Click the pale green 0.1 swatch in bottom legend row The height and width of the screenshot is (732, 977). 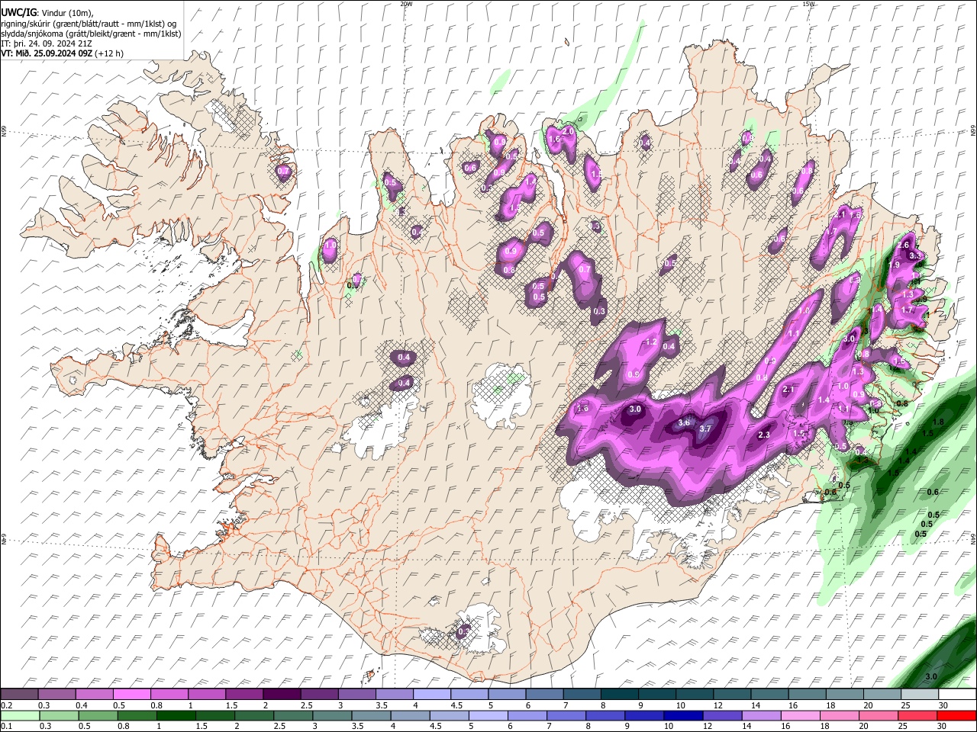pyautogui.click(x=20, y=715)
